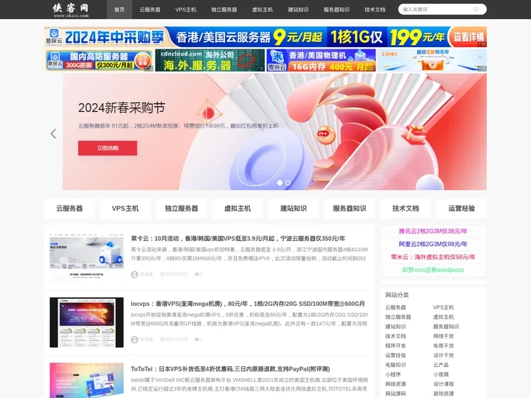Open sidebar category VPS主机
The height and width of the screenshot is (398, 531).
[443, 307]
